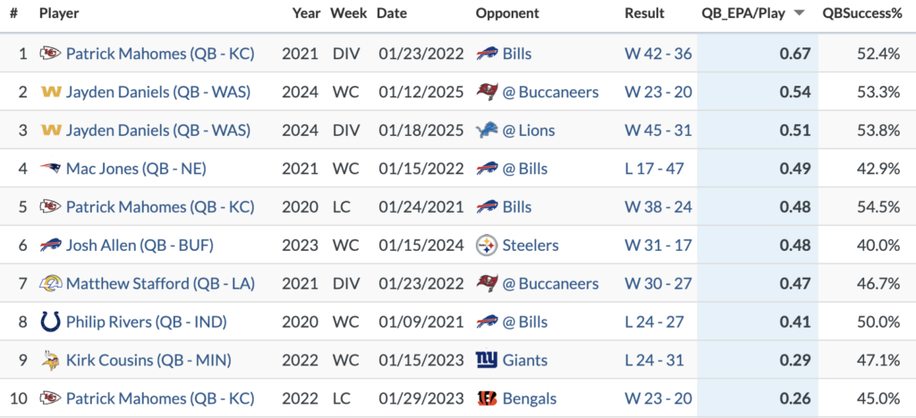This screenshot has height=418, width=916.
Task: Click the Lions logo in row 3
Action: (487, 130)
